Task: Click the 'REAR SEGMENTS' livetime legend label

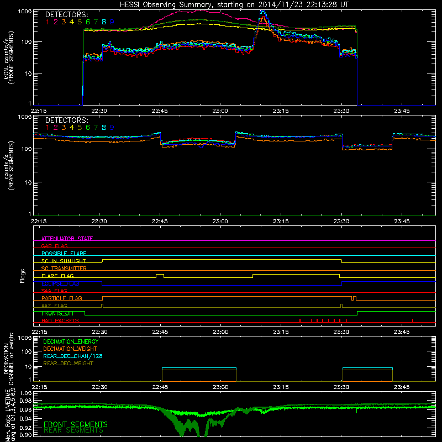Action: pyautogui.click(x=73, y=430)
